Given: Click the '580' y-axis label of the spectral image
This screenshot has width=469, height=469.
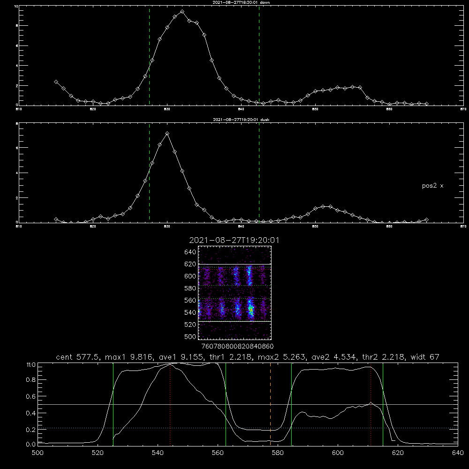Looking at the screenshot, I should 190,288.
